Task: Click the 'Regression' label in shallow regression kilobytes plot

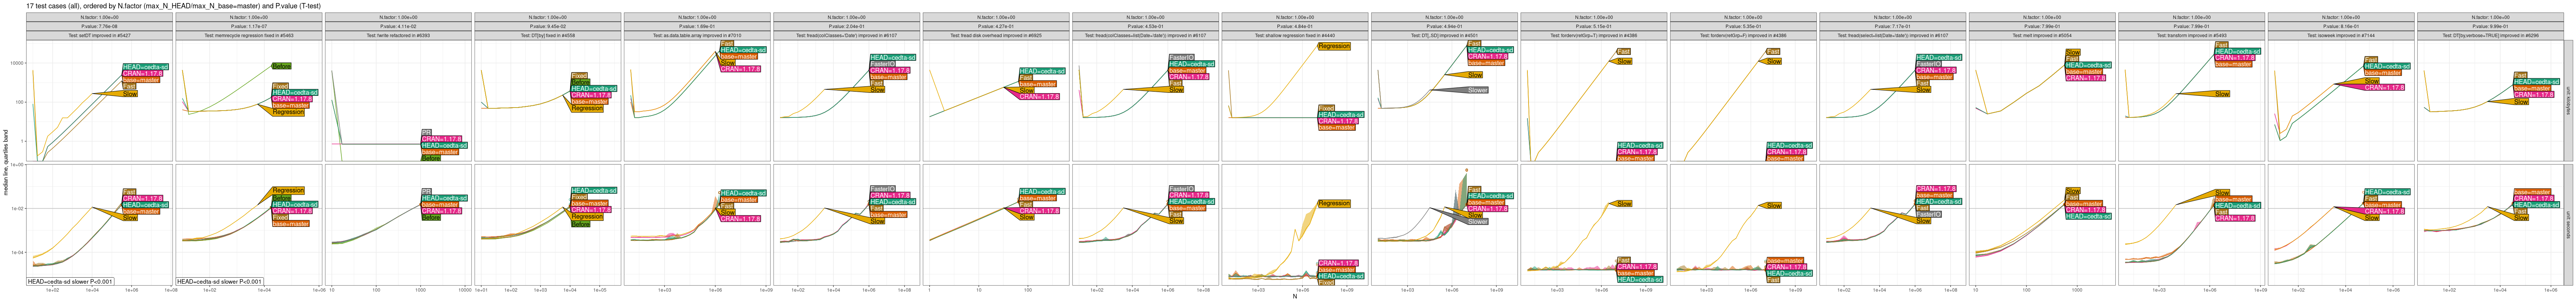Action: (1334, 46)
